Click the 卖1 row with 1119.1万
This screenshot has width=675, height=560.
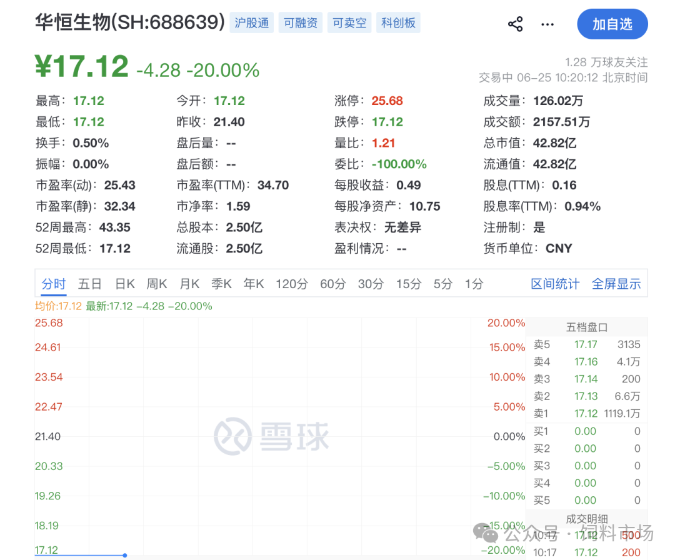point(587,413)
